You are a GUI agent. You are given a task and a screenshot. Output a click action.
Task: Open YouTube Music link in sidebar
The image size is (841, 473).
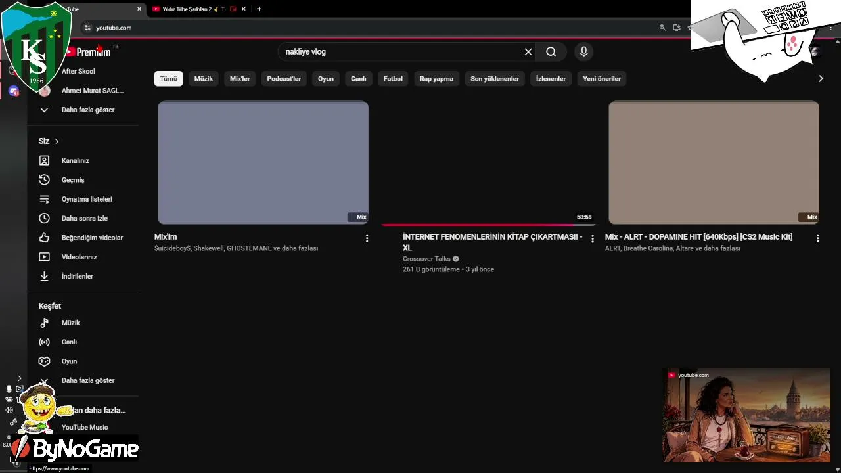pyautogui.click(x=84, y=427)
